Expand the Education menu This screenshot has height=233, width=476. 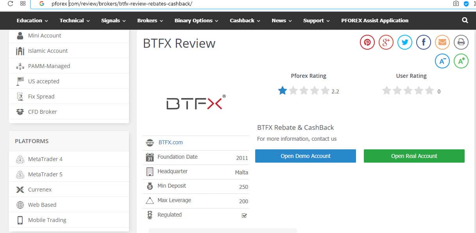pyautogui.click(x=32, y=20)
